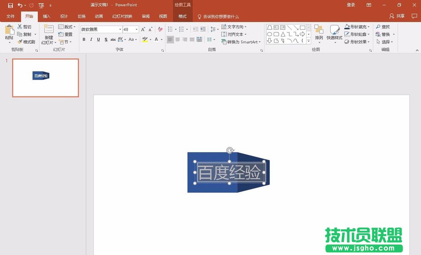Viewport: 421px width, 255px height.
Task: Toggle bold formatting on the text
Action: (x=84, y=39)
